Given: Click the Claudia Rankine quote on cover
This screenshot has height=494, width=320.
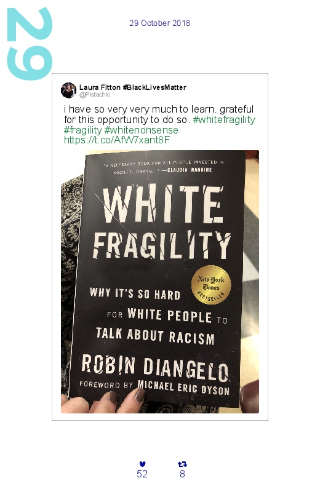Looking at the screenshot, I should pyautogui.click(x=163, y=166).
